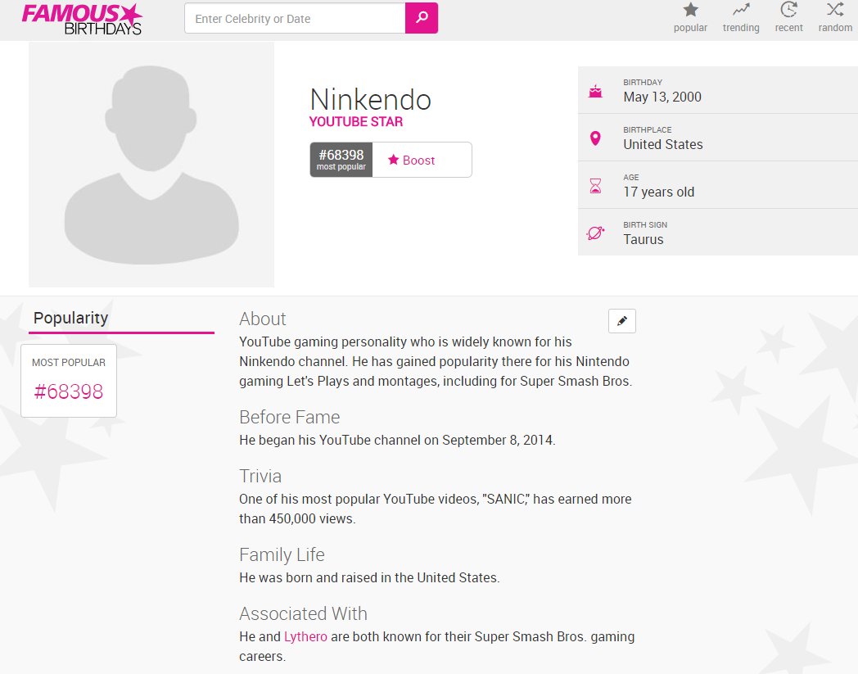This screenshot has height=674, width=858.
Task: Click the BIRTHDAY label in info panel
Action: click(x=643, y=82)
